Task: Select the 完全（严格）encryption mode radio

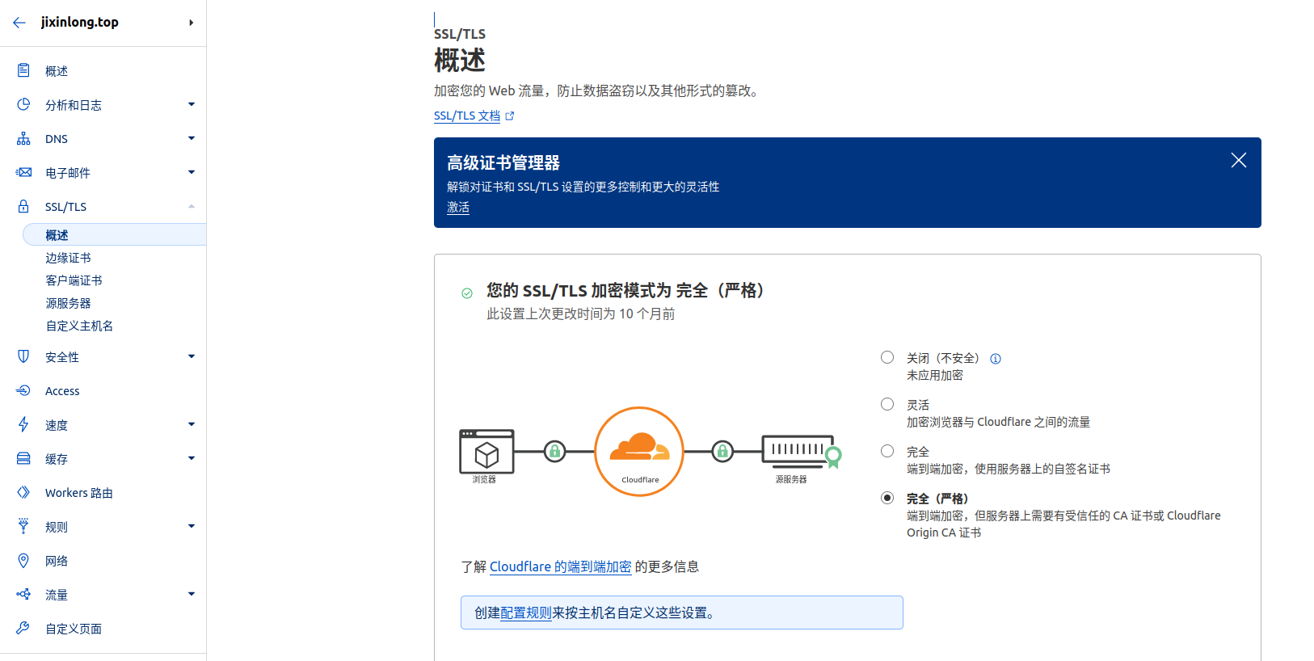Action: click(887, 498)
